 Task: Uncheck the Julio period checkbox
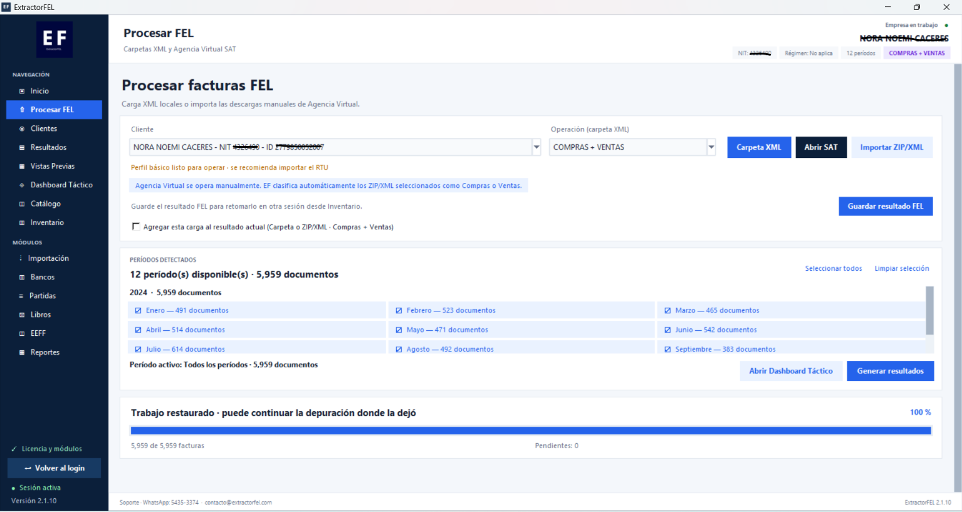pyautogui.click(x=138, y=350)
